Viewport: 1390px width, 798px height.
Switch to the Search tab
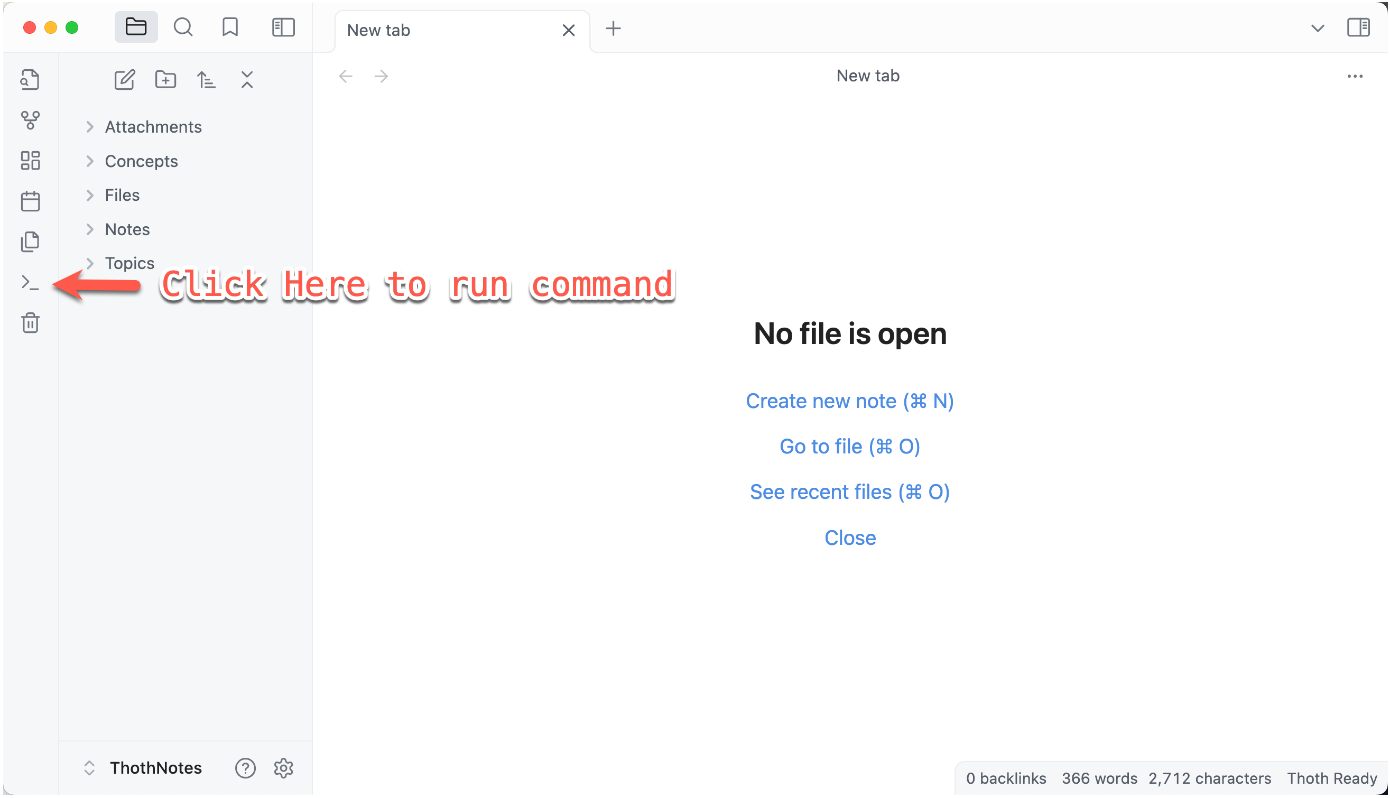click(x=183, y=27)
